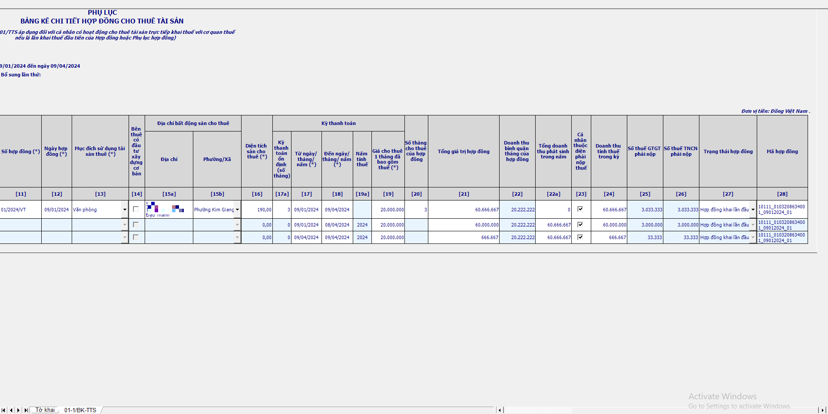The height and width of the screenshot is (414, 828).
Task: Jump to last sheet using navigation arrow
Action: (26, 410)
